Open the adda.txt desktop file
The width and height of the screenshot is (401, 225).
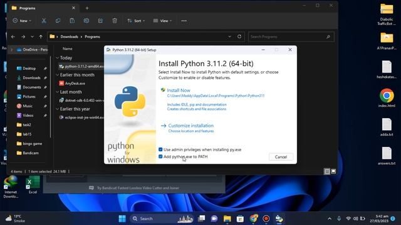(387, 127)
